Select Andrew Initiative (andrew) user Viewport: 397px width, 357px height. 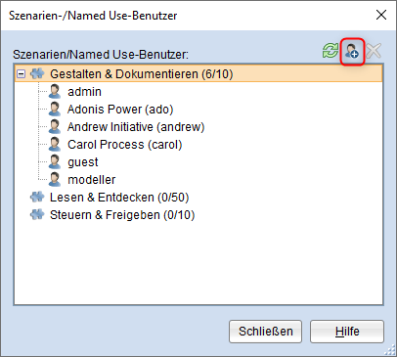point(136,127)
